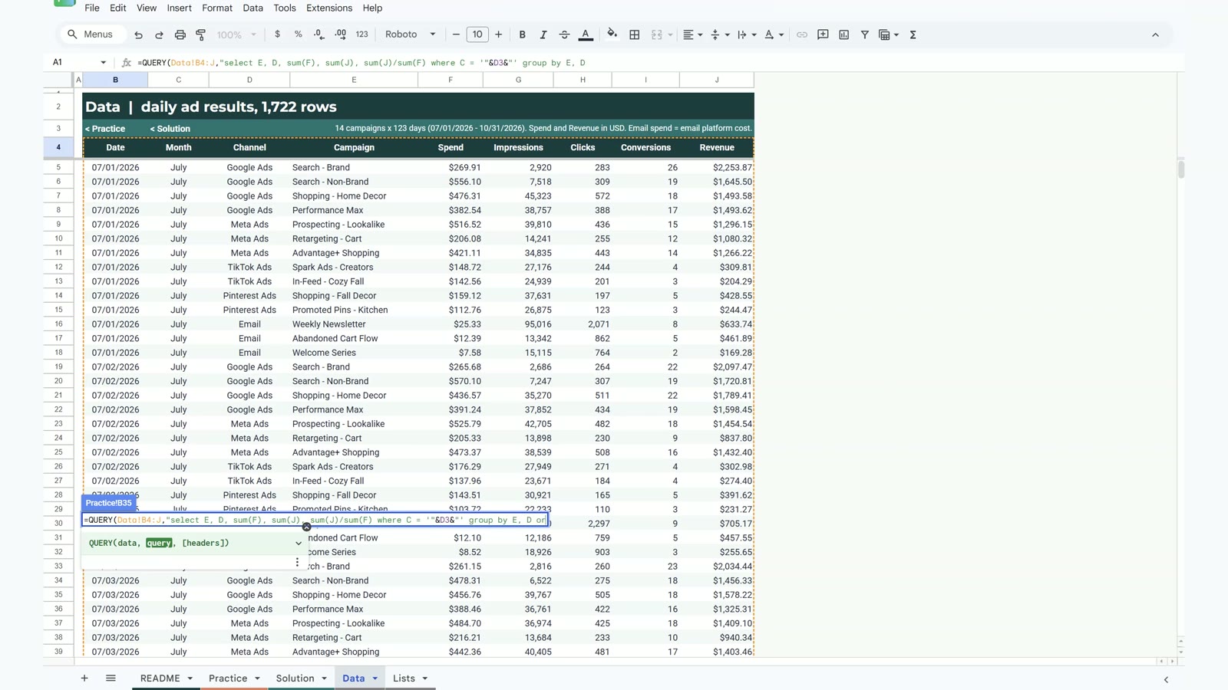Add a new sheet with plus button
This screenshot has height=690, width=1228.
[x=84, y=678]
